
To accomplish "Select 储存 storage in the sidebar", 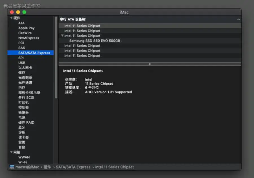I will tap(22, 73).
